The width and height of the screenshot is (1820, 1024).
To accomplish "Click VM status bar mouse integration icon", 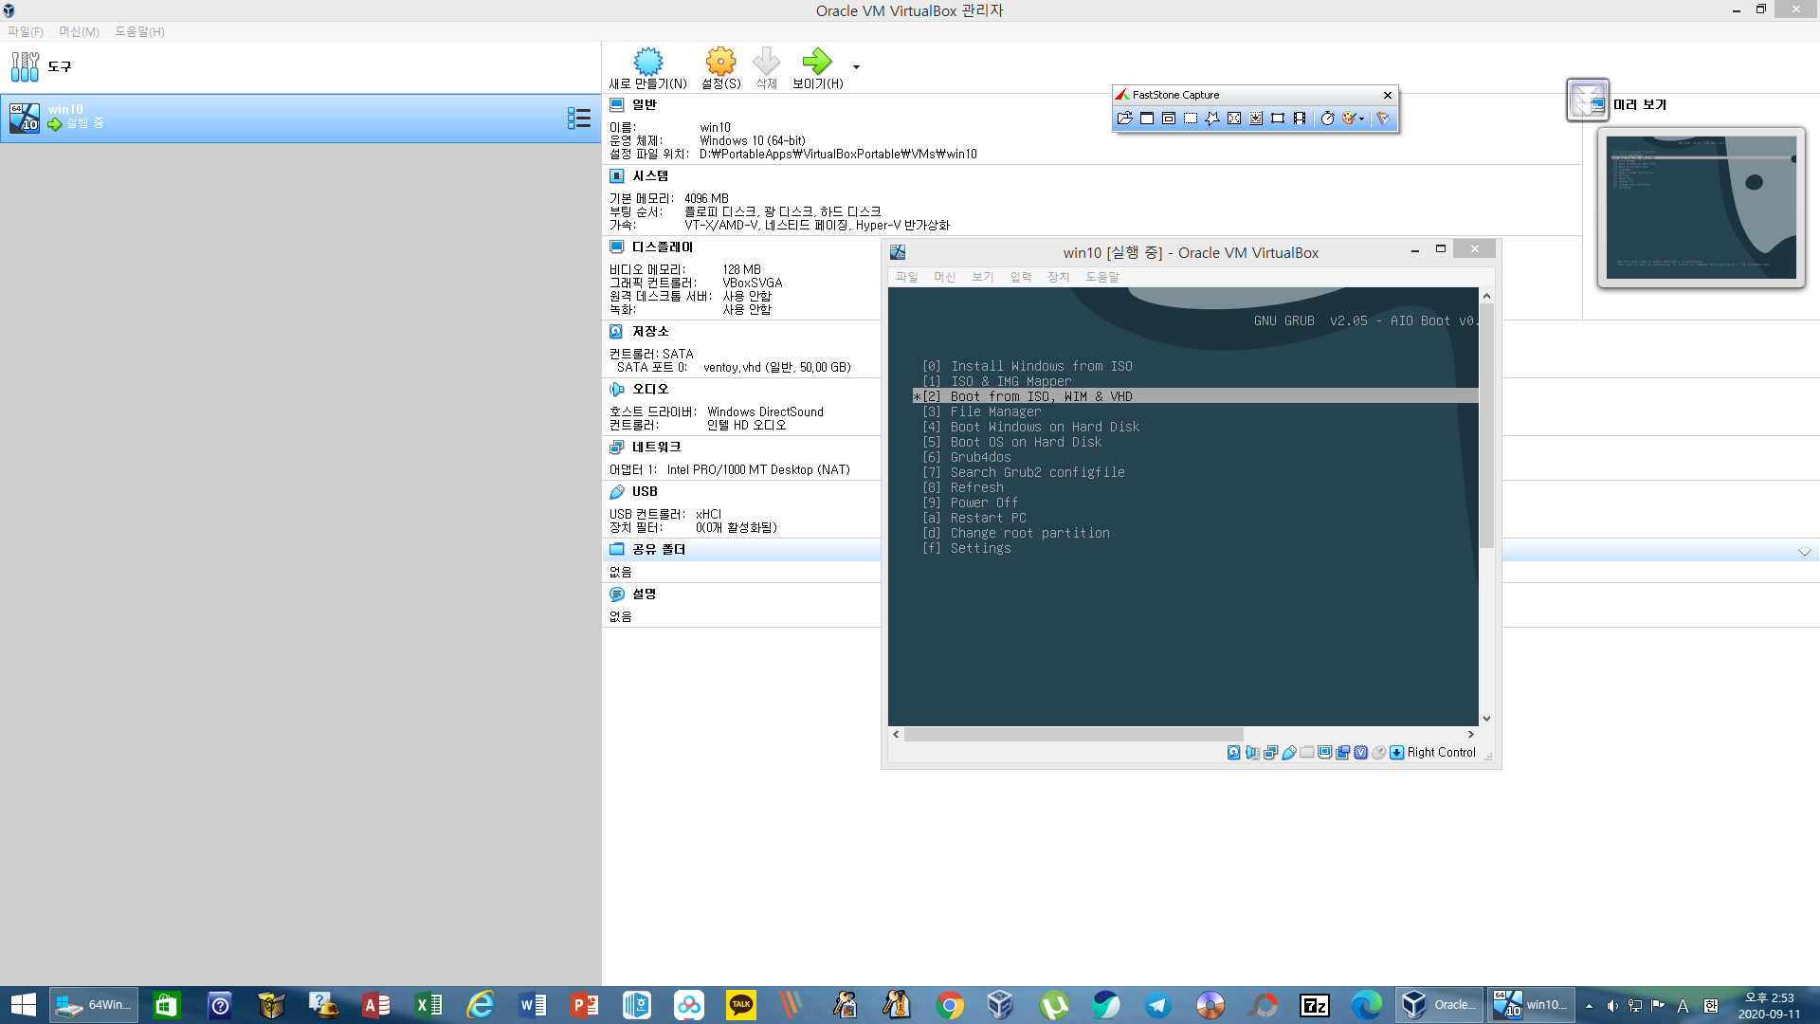I will tap(1378, 752).
